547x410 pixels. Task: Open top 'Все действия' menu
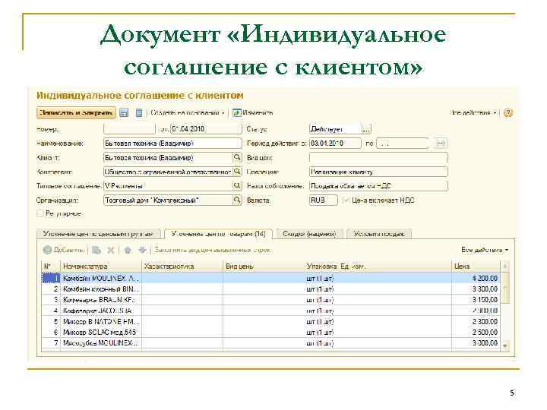coord(473,112)
